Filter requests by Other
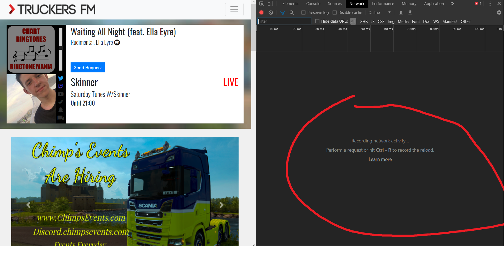 click(x=466, y=21)
